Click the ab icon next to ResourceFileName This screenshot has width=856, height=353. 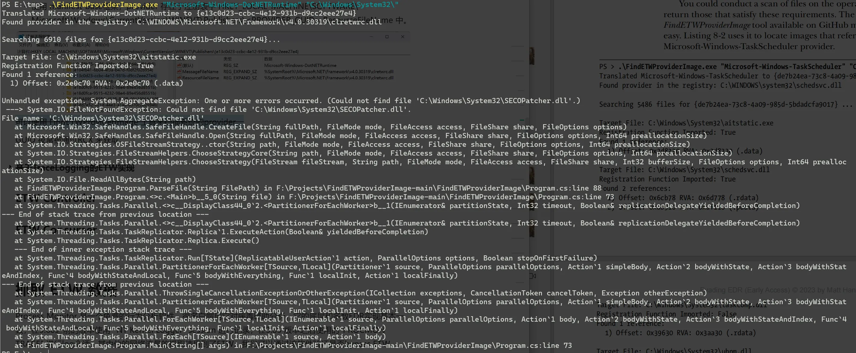coord(179,78)
